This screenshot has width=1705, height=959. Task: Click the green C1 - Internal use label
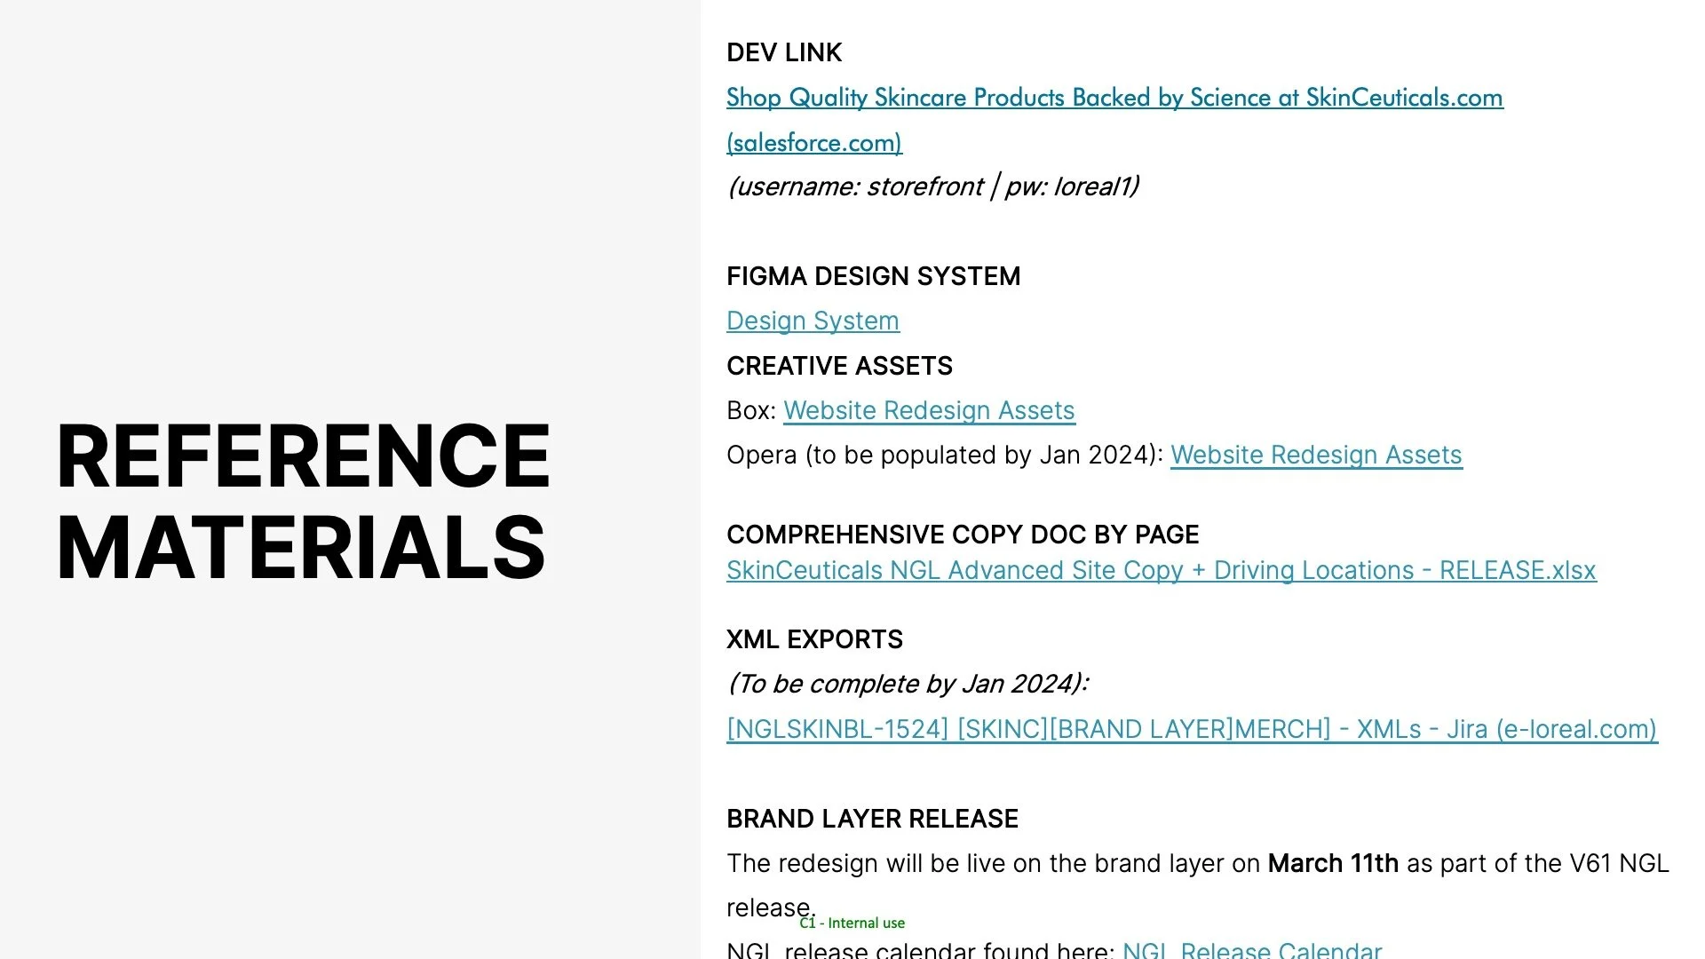pos(852,923)
